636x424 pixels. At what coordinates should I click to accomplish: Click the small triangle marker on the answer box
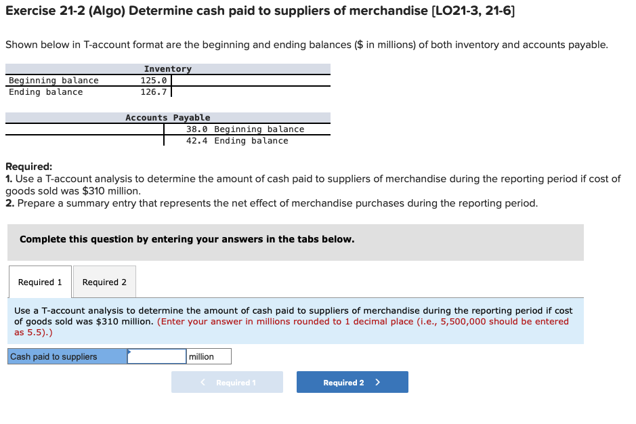coord(129,351)
